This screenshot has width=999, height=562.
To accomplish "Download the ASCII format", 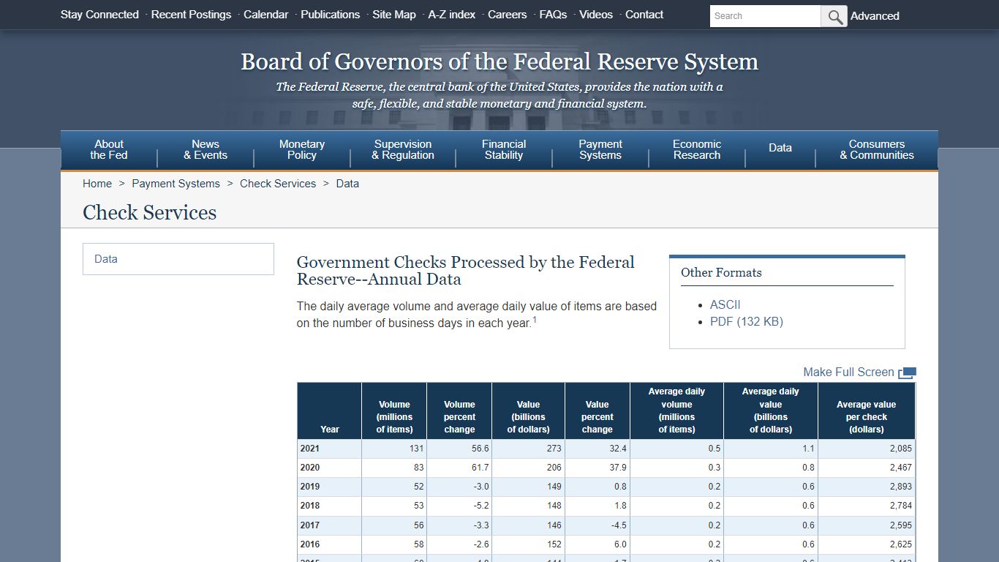I will click(x=725, y=304).
